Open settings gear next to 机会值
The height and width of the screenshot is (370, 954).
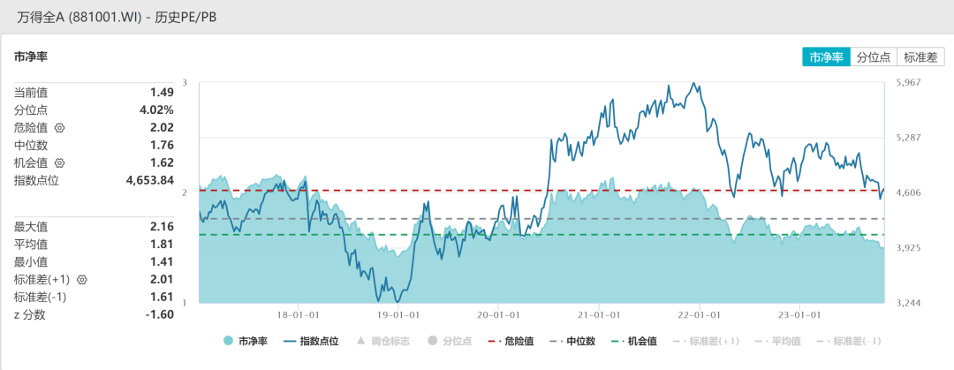pyautogui.click(x=59, y=162)
